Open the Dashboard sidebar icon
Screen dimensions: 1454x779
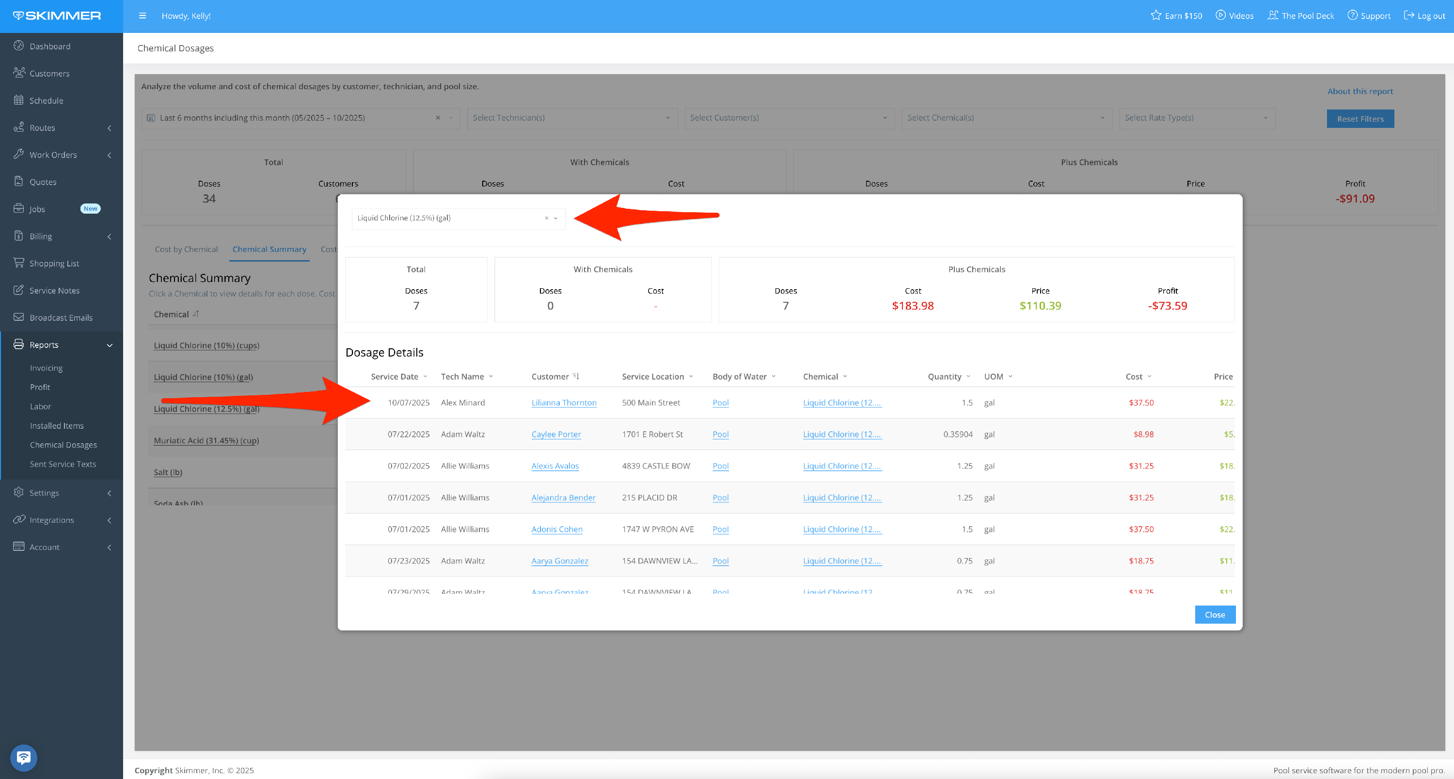pyautogui.click(x=18, y=46)
